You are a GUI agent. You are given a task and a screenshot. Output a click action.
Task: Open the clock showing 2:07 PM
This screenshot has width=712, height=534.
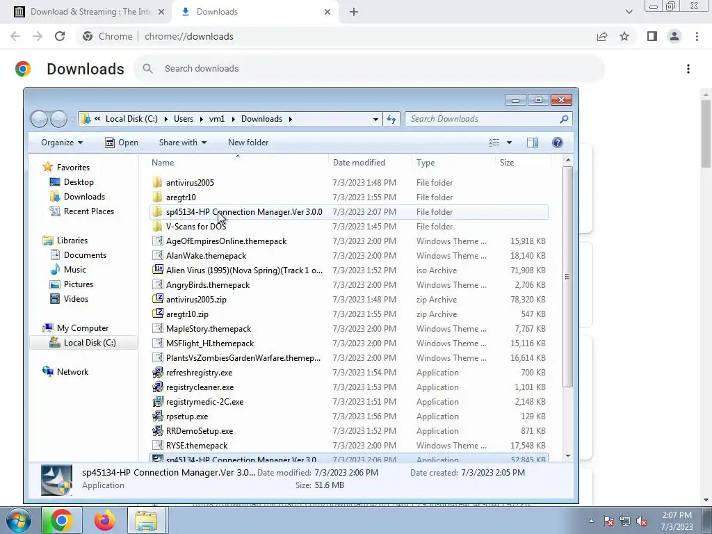tap(677, 521)
